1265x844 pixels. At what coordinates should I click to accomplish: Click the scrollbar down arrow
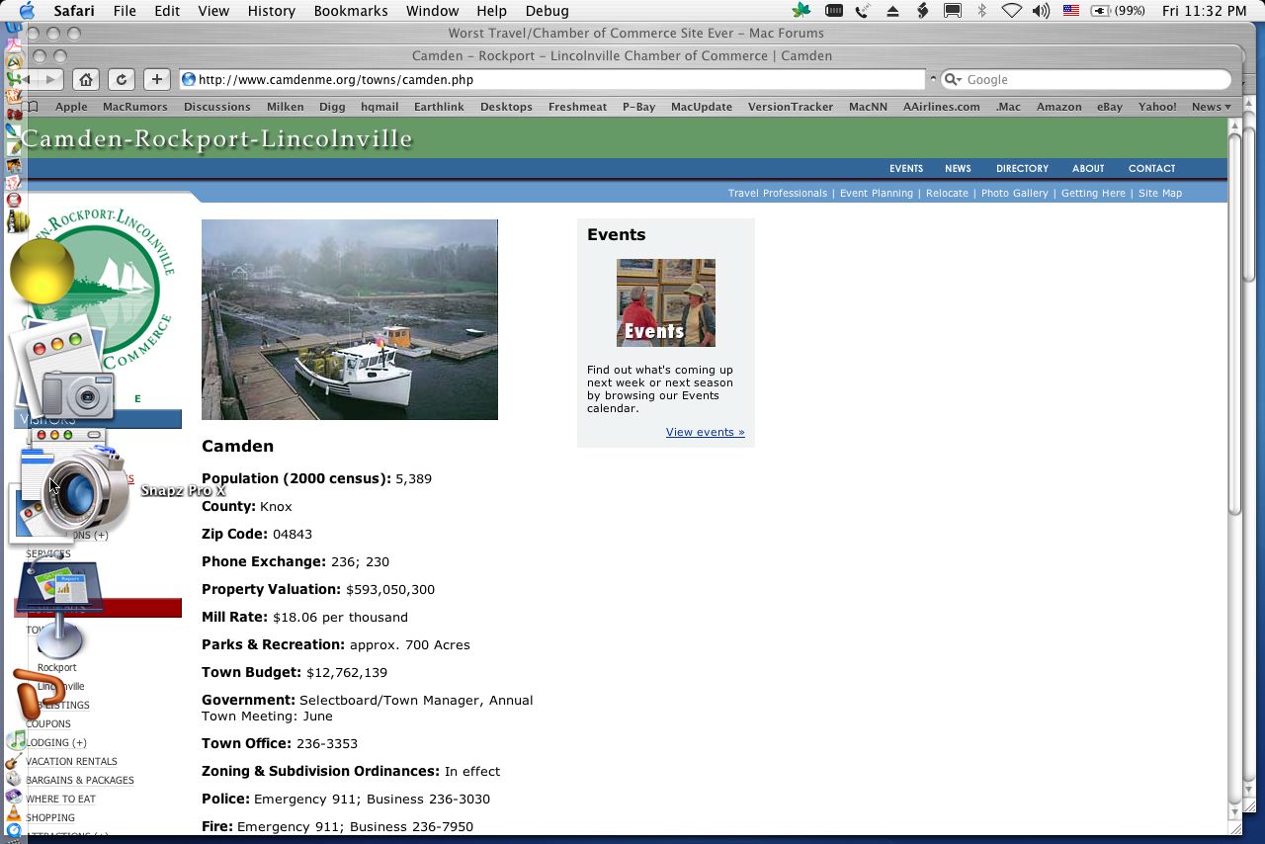[x=1234, y=811]
